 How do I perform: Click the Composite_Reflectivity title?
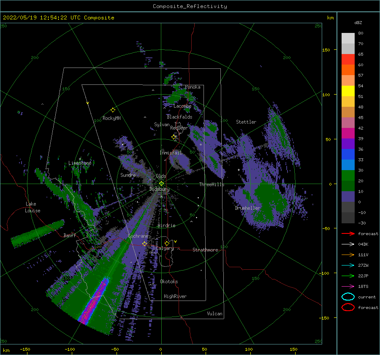coord(190,6)
